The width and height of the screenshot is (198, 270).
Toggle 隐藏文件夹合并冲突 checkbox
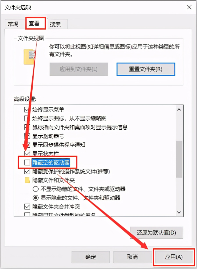tap(27, 206)
